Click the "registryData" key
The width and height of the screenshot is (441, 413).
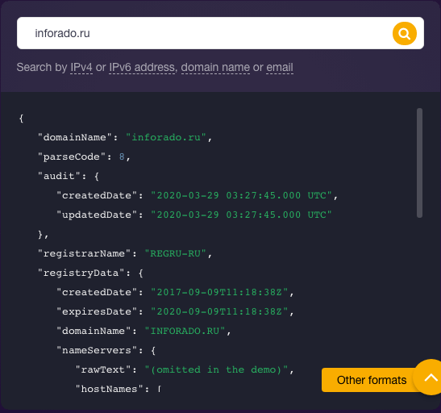coord(81,273)
